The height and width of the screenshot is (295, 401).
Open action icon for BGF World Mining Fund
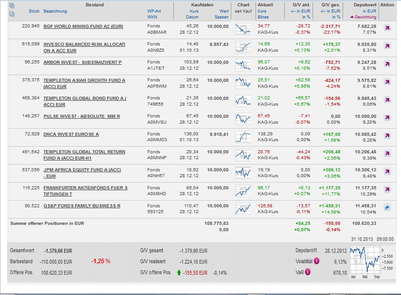point(387,28)
